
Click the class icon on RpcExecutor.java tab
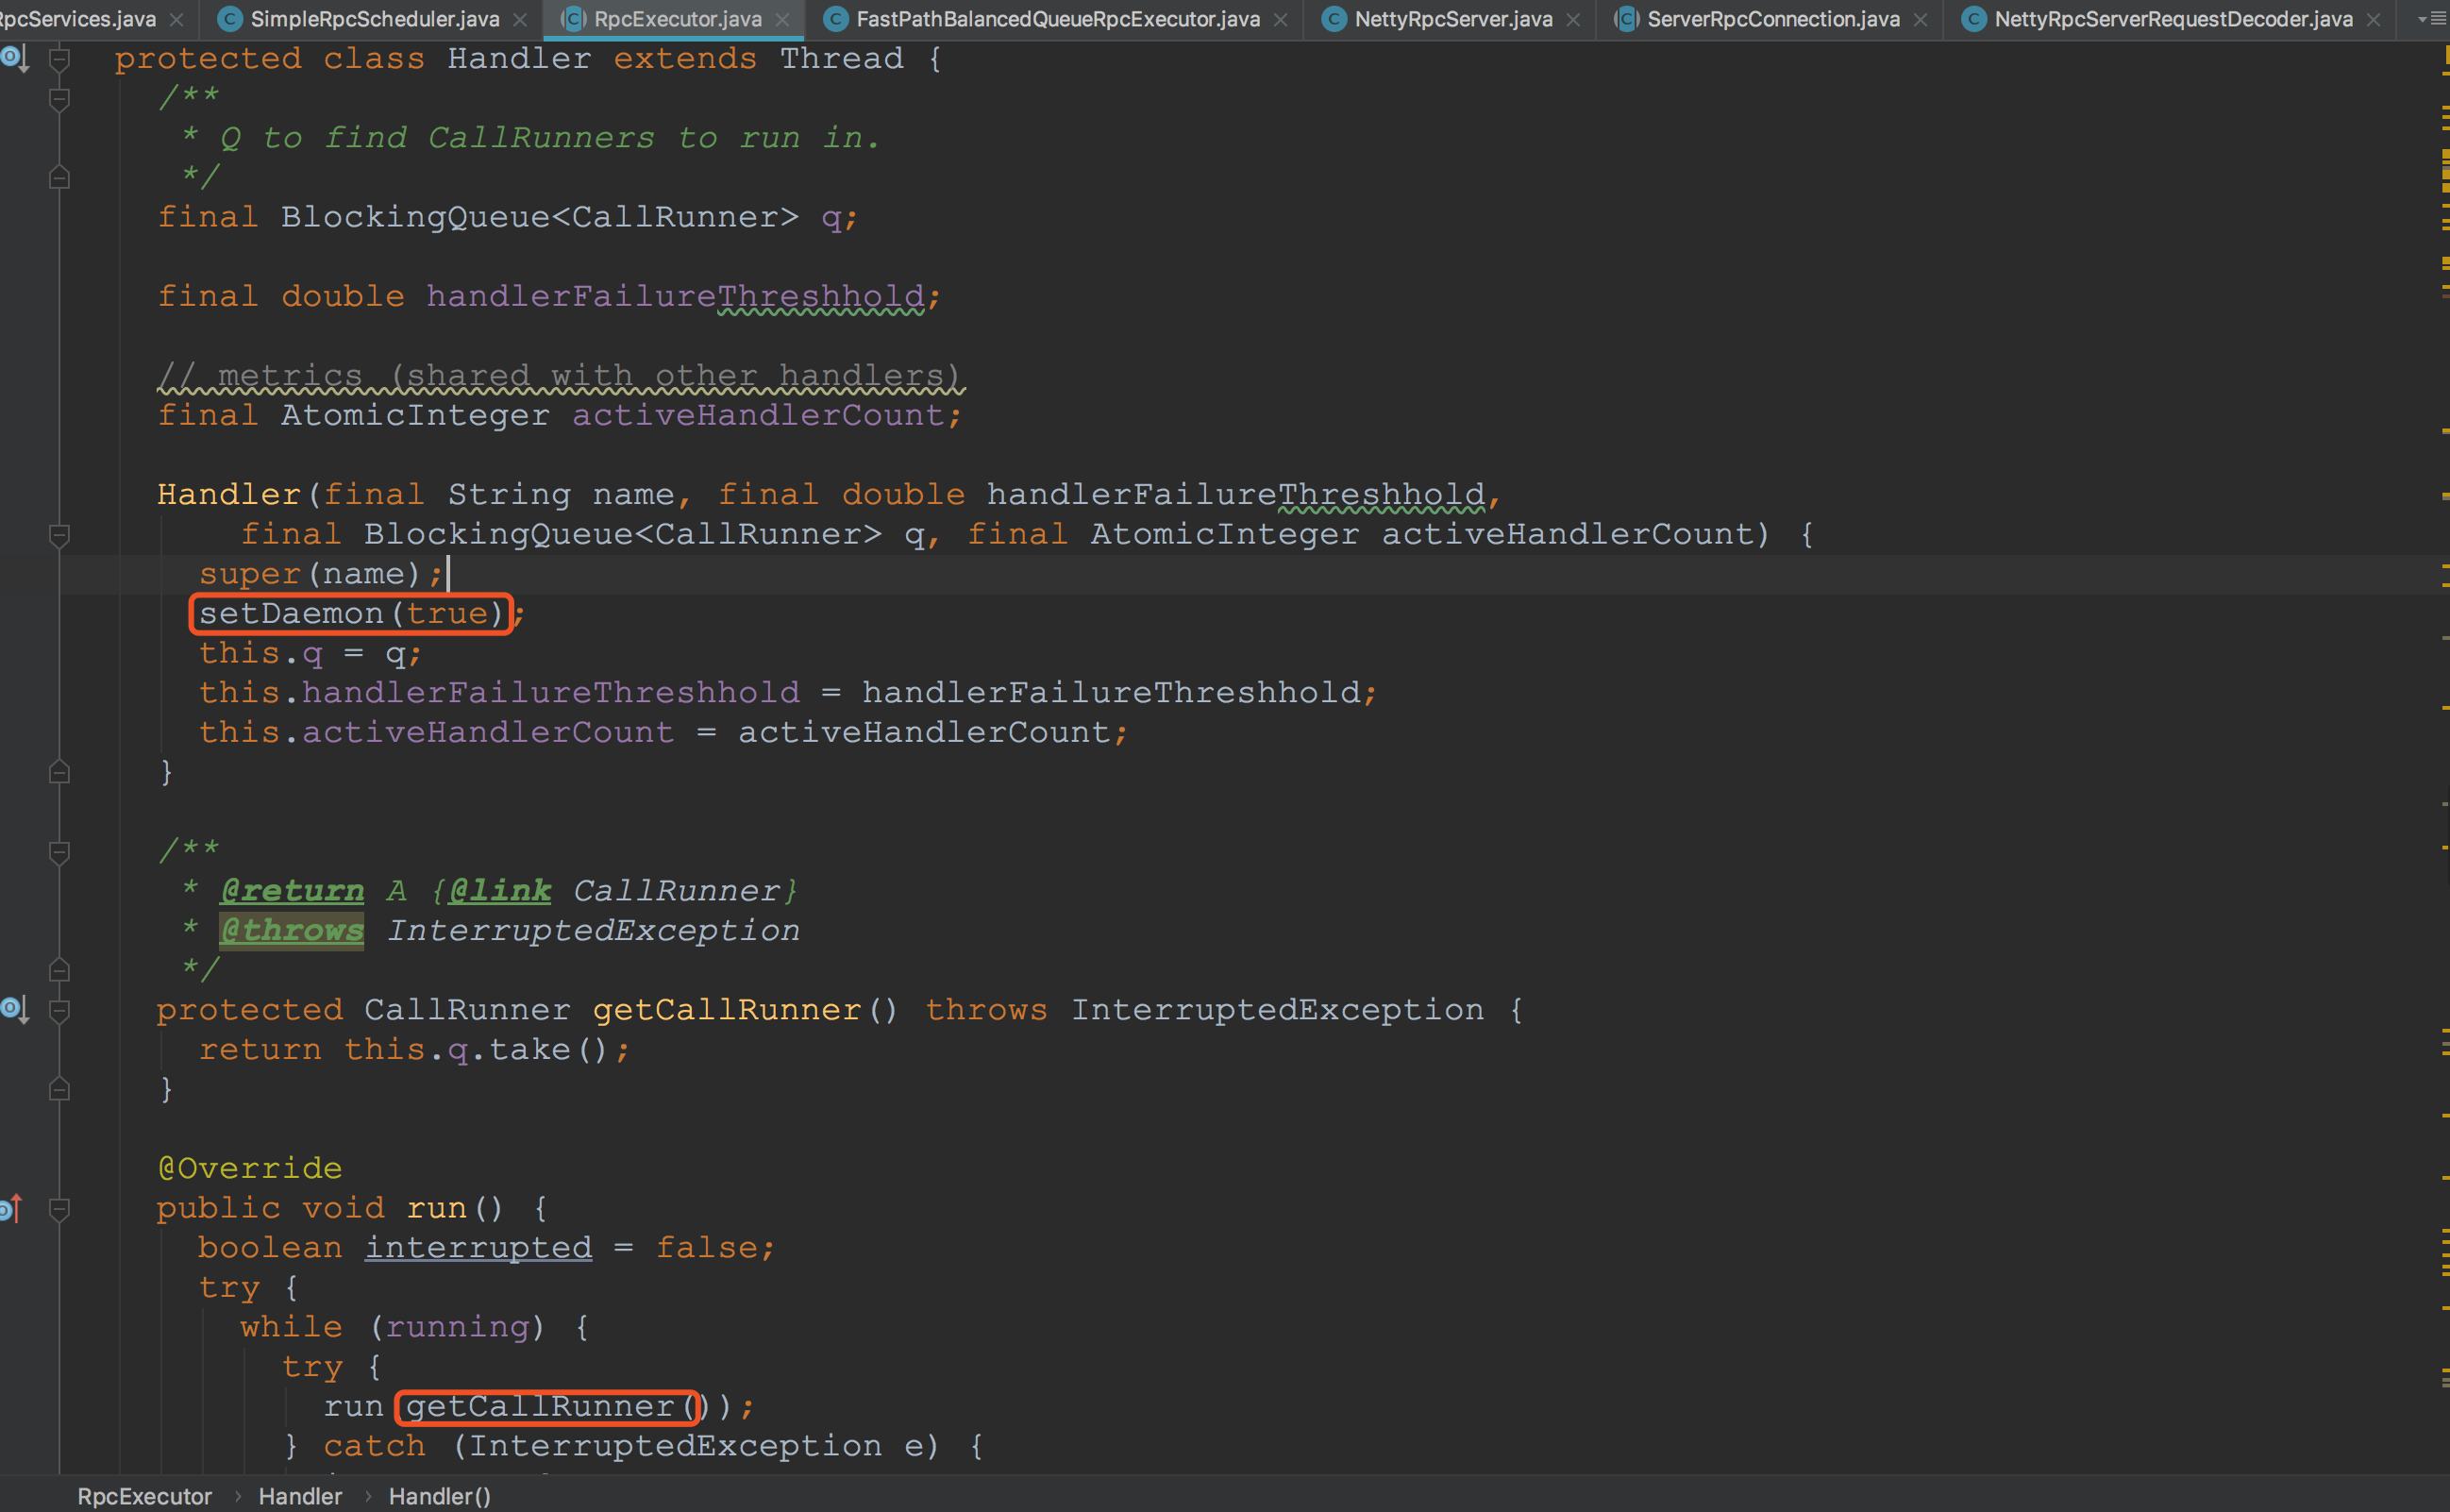[573, 19]
